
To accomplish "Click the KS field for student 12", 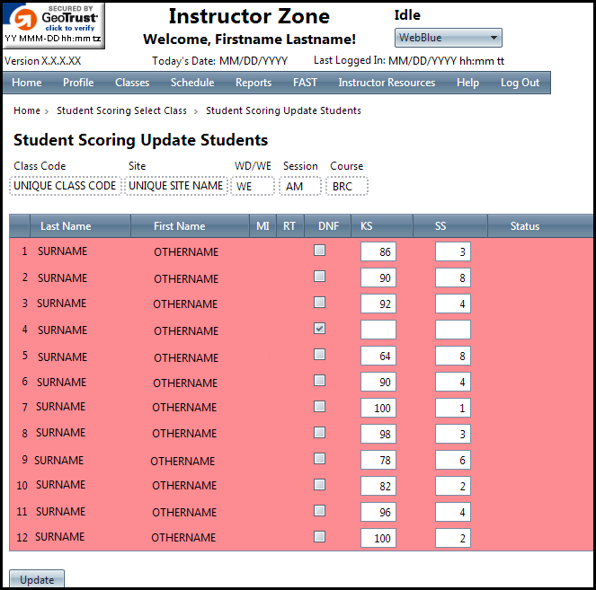I will point(378,538).
